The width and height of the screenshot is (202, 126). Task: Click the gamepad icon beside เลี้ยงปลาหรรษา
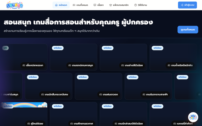click(x=24, y=65)
